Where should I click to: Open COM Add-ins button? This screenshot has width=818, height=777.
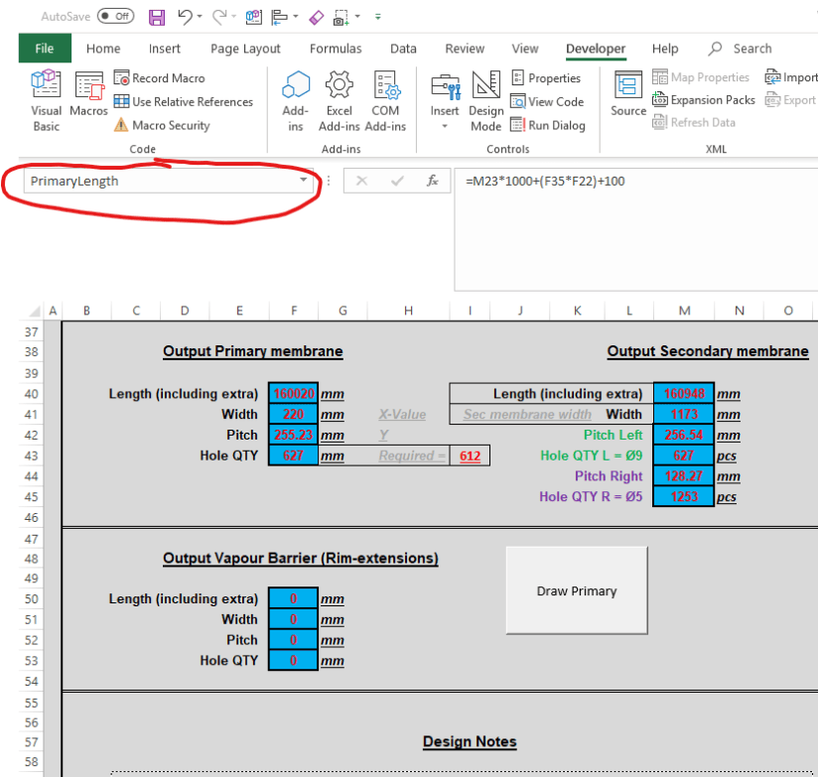click(385, 101)
